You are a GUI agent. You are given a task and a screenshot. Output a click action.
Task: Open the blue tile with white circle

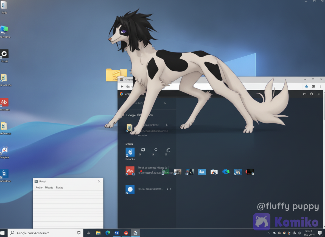point(130,190)
